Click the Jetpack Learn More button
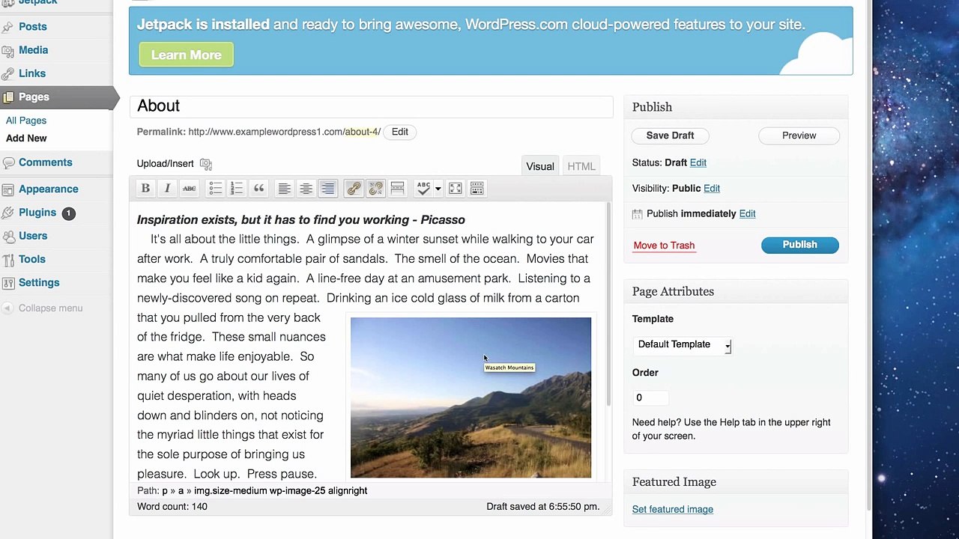 [186, 55]
